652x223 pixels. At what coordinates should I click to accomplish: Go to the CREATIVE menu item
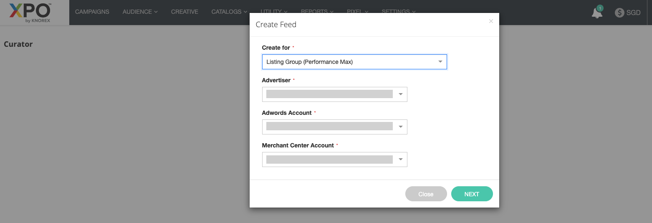coord(184,12)
